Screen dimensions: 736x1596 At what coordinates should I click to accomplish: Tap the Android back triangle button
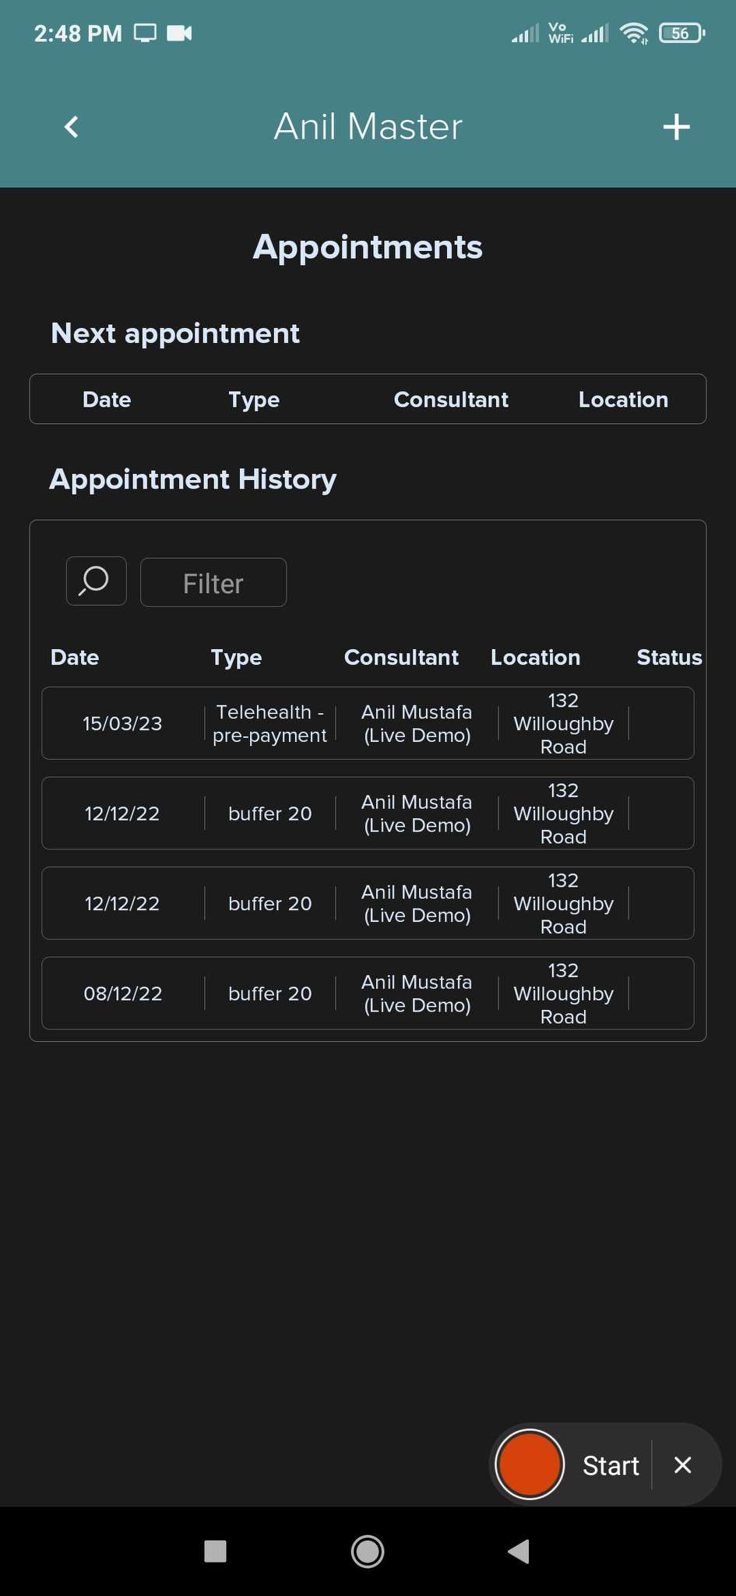(519, 1551)
